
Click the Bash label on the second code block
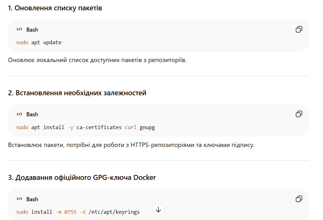(x=32, y=114)
